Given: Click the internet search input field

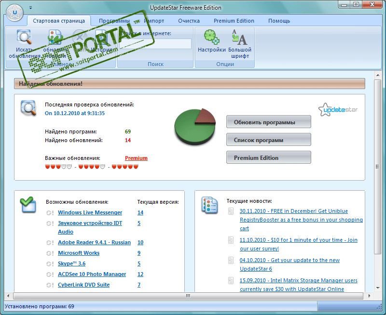Looking at the screenshot, I should (155, 44).
